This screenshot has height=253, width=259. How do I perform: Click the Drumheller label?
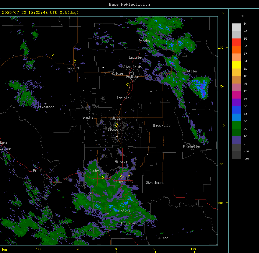click(x=192, y=146)
